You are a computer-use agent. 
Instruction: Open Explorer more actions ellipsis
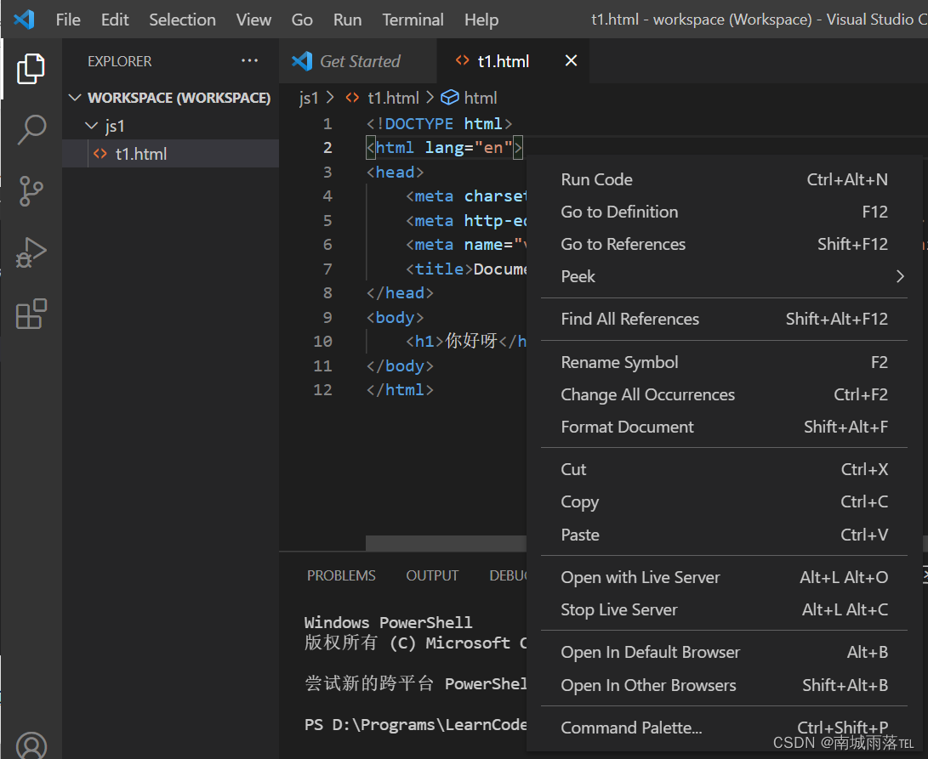249,60
